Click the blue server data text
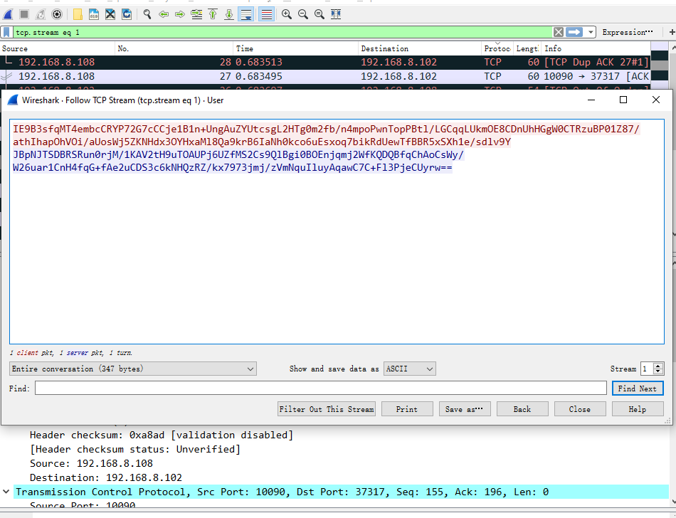Screen dimensions: 676x518 (x=238, y=162)
